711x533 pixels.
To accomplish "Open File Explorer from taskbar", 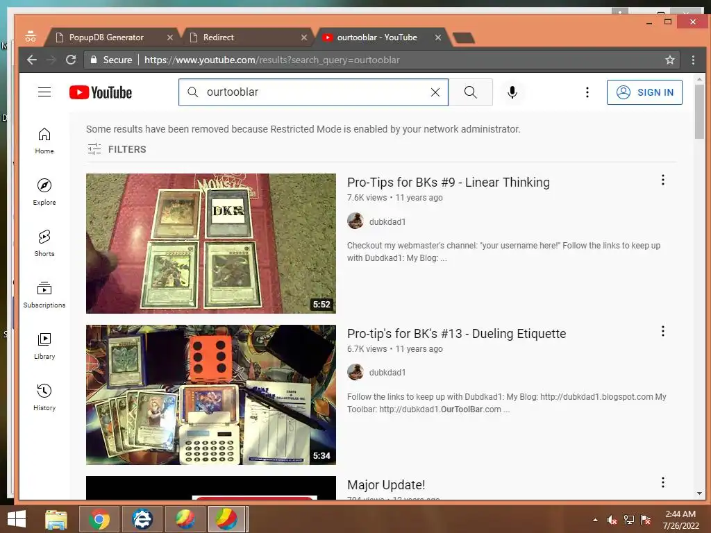I will coord(56,519).
